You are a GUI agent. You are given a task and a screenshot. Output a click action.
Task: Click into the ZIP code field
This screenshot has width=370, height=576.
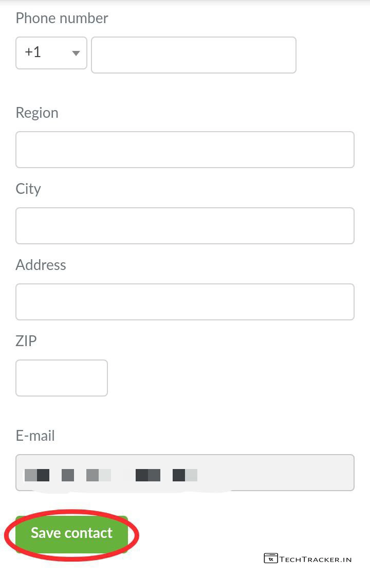[62, 378]
